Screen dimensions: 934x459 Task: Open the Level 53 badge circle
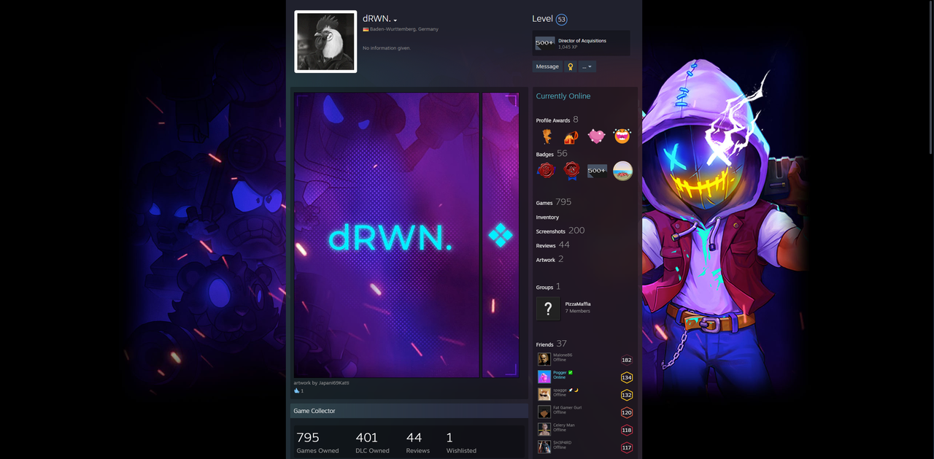click(x=561, y=20)
